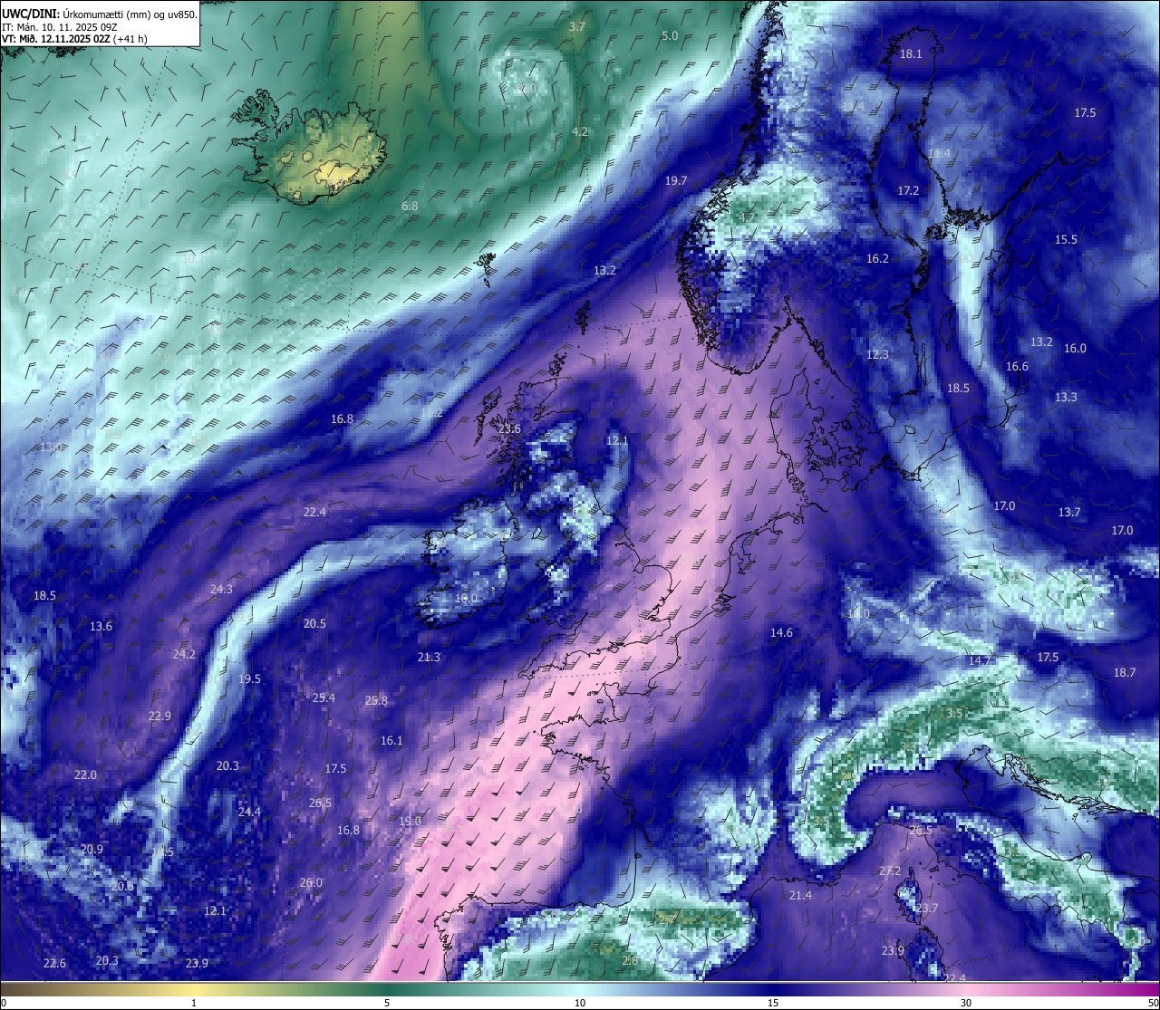
Task: Click the 14.6 value over Germany
Action: click(781, 632)
